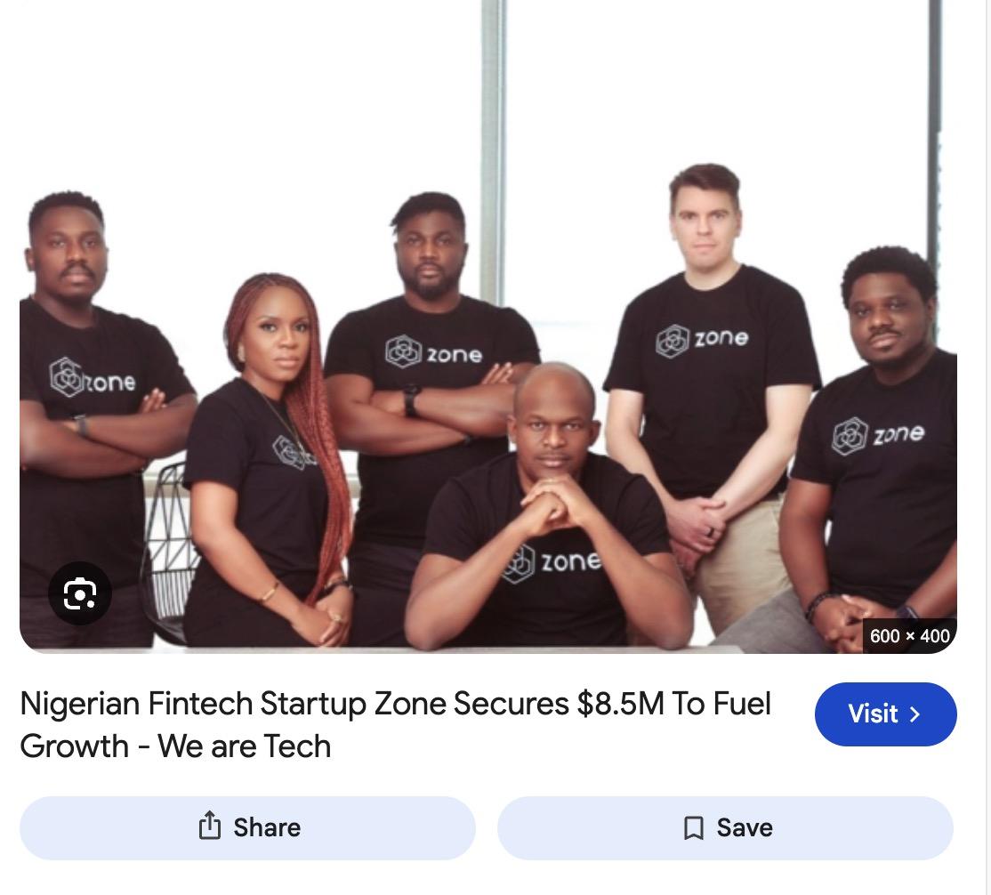Click the 'We are Tech' source name

pyautogui.click(x=245, y=746)
